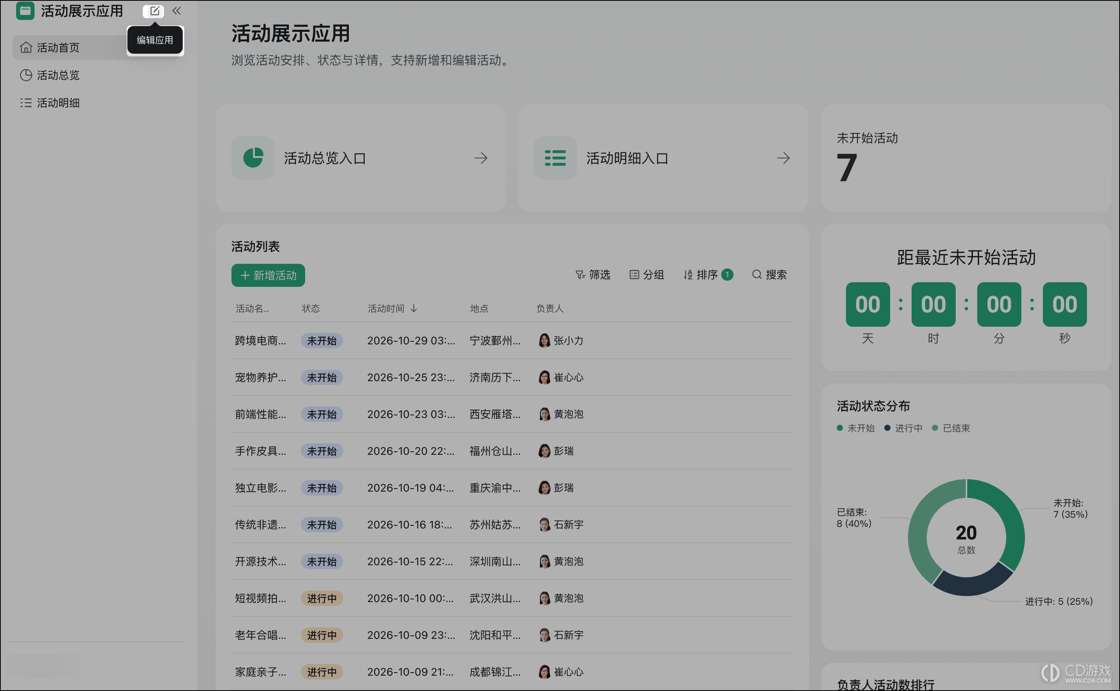Click the arrow on 活动明细入口 card

click(x=783, y=158)
